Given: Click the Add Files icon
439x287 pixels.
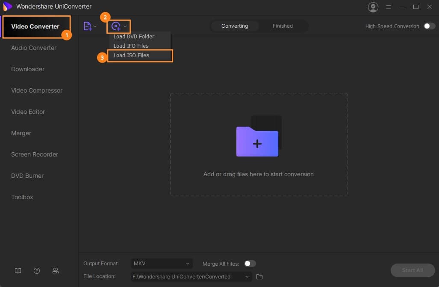Looking at the screenshot, I should (87, 26).
